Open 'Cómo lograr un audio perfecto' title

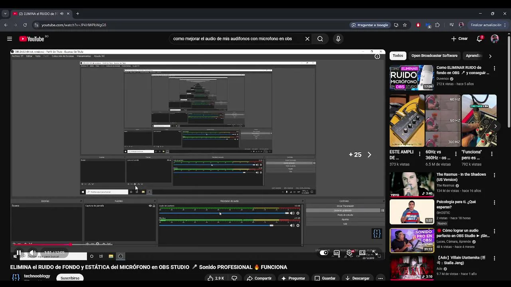pyautogui.click(x=463, y=233)
